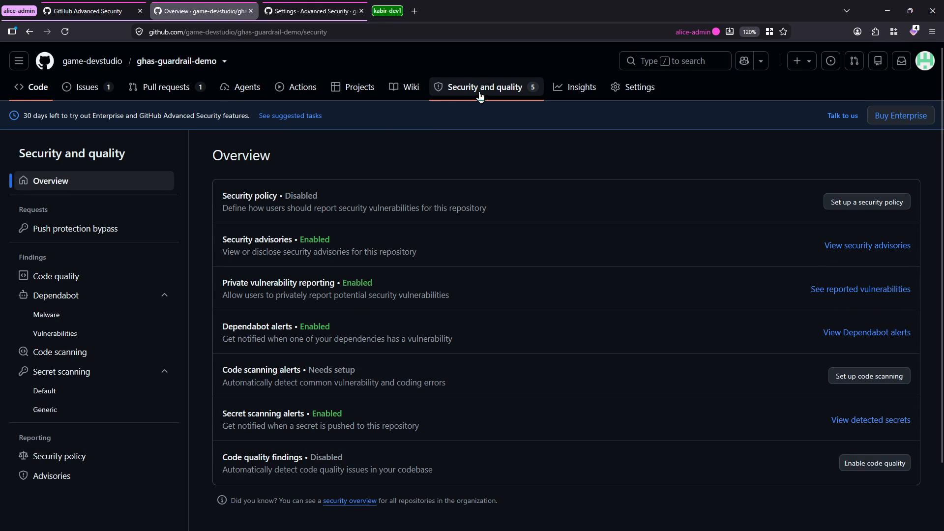Open View detected secrets link

tap(870, 420)
